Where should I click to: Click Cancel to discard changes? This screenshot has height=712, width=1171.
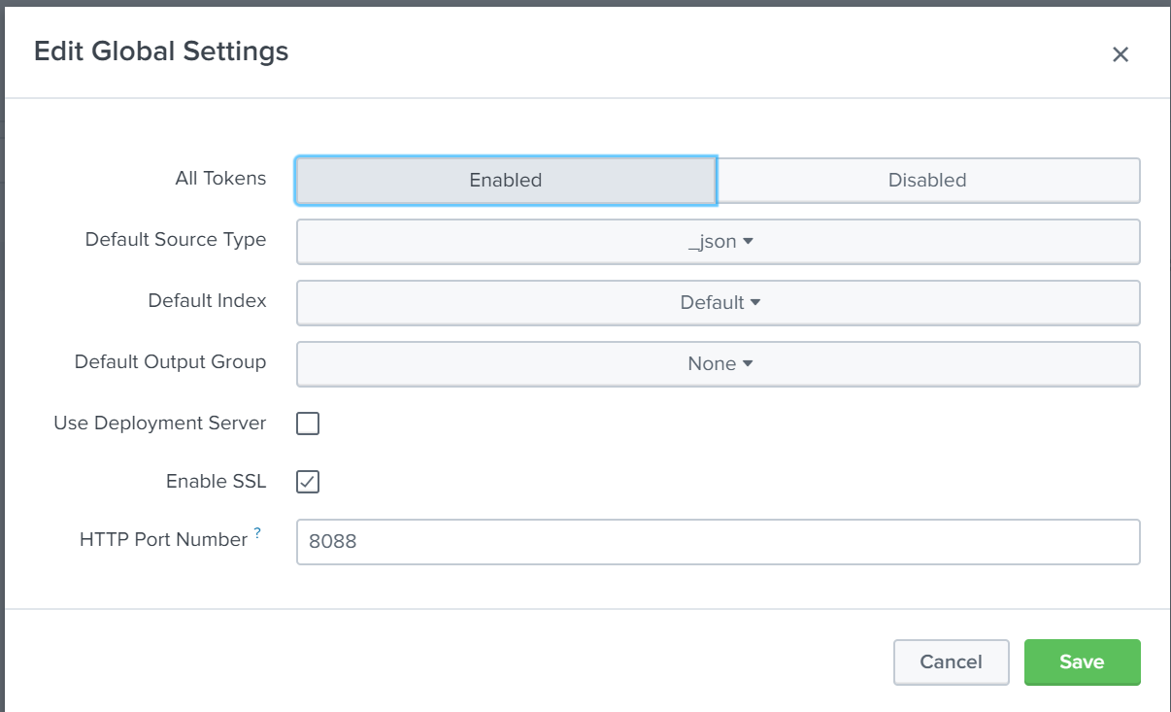tap(951, 661)
